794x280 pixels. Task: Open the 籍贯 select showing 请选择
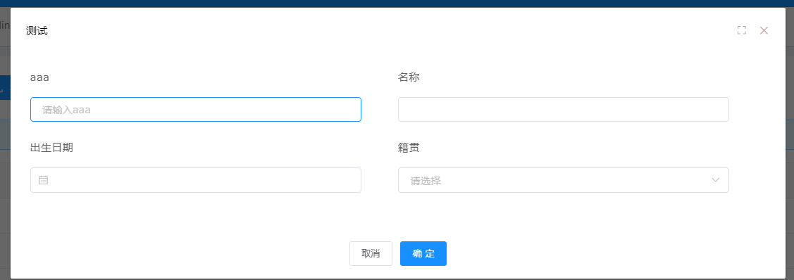[563, 180]
